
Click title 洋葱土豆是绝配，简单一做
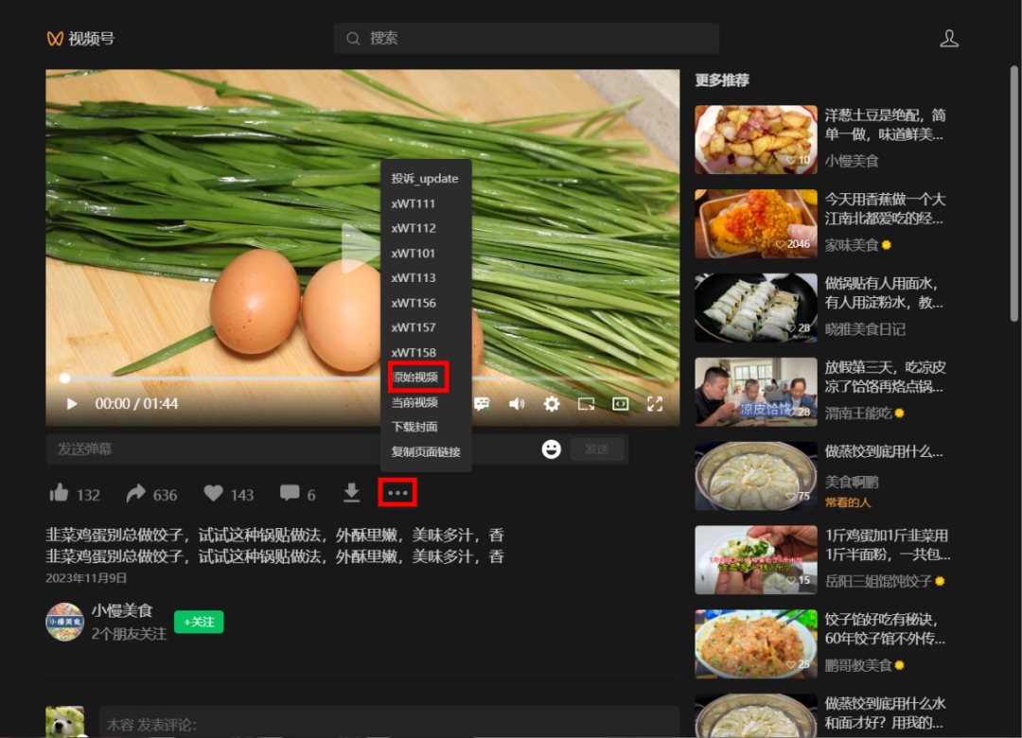pyautogui.click(x=885, y=125)
